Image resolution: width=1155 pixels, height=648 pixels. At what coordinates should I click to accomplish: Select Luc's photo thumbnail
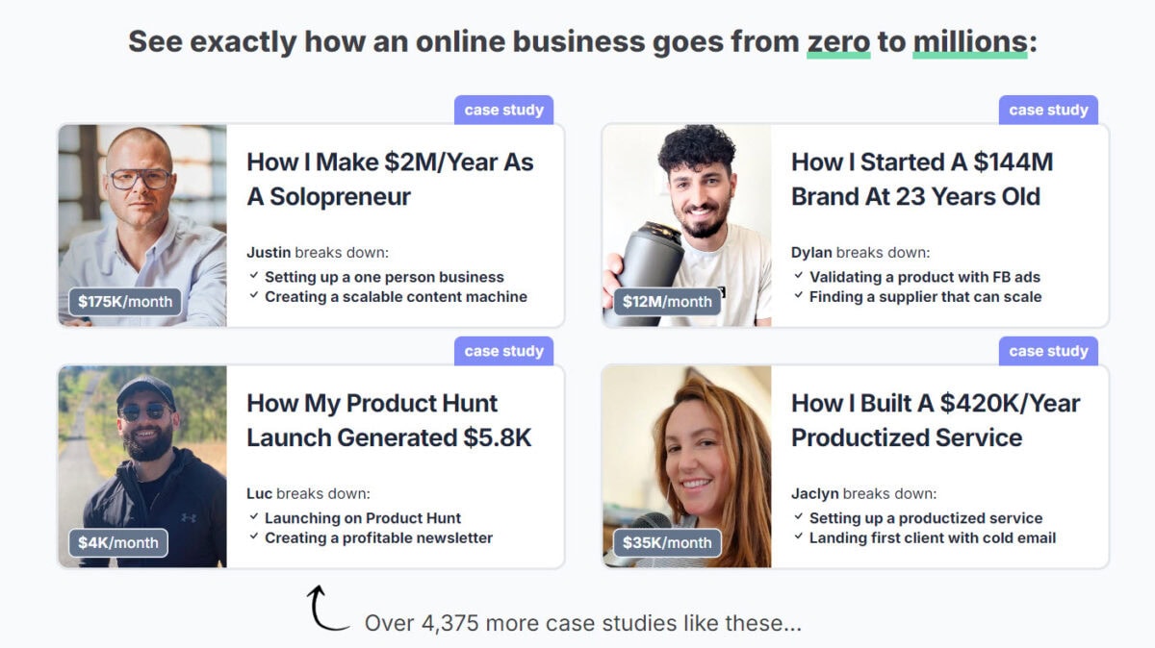point(142,466)
